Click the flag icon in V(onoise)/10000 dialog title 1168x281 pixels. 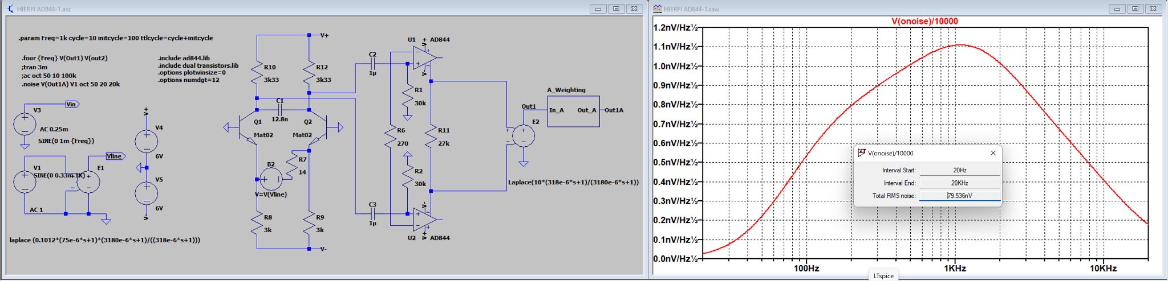862,153
